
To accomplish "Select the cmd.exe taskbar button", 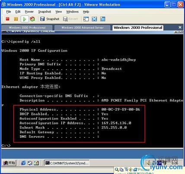I will (x=67, y=163).
